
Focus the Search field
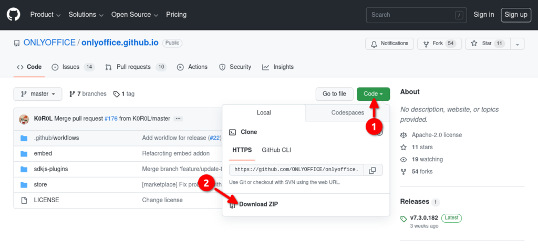coord(415,15)
